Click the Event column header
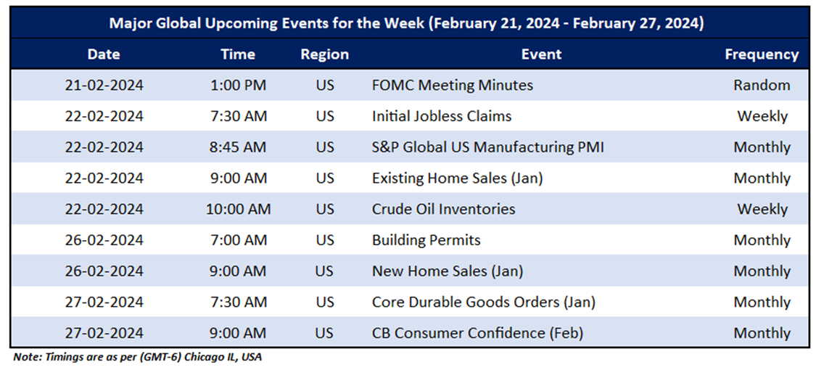 [x=541, y=54]
